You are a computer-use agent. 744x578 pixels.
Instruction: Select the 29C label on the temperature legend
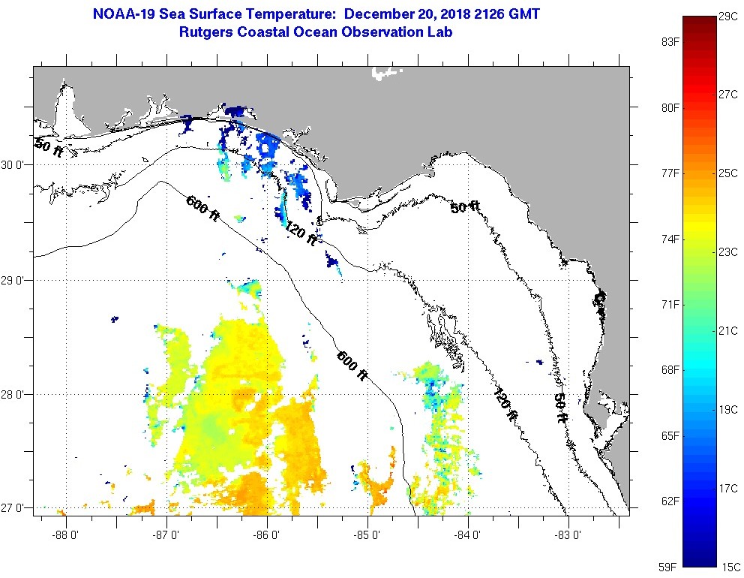pyautogui.click(x=727, y=16)
